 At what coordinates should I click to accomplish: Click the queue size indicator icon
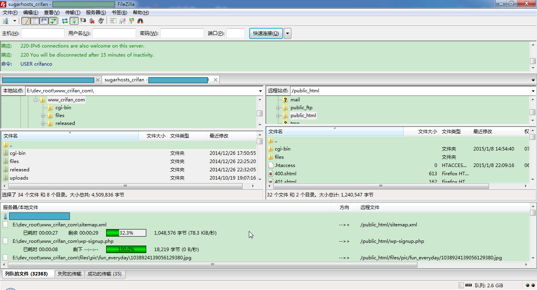(x=468, y=285)
